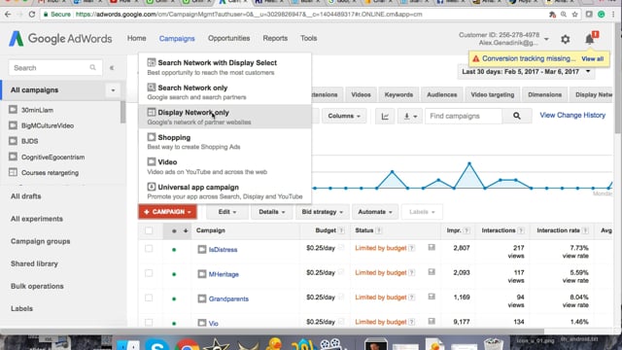This screenshot has height=350, width=622.
Task: Open the IsDistress campaign link
Action: pyautogui.click(x=223, y=250)
